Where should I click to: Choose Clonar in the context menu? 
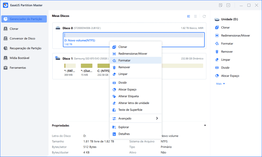click(135, 47)
